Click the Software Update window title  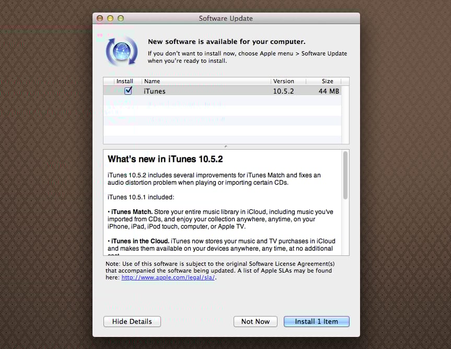pos(226,18)
